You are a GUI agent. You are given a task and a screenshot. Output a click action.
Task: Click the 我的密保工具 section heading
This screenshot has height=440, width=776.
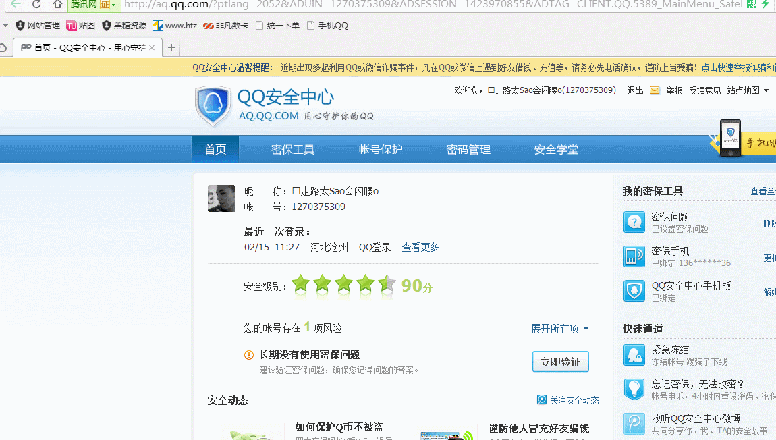coord(653,191)
